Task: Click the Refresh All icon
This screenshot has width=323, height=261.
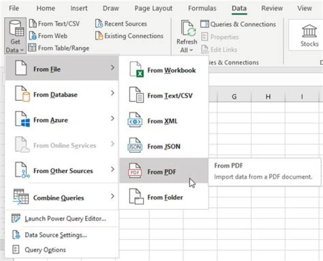Action: coord(188,29)
